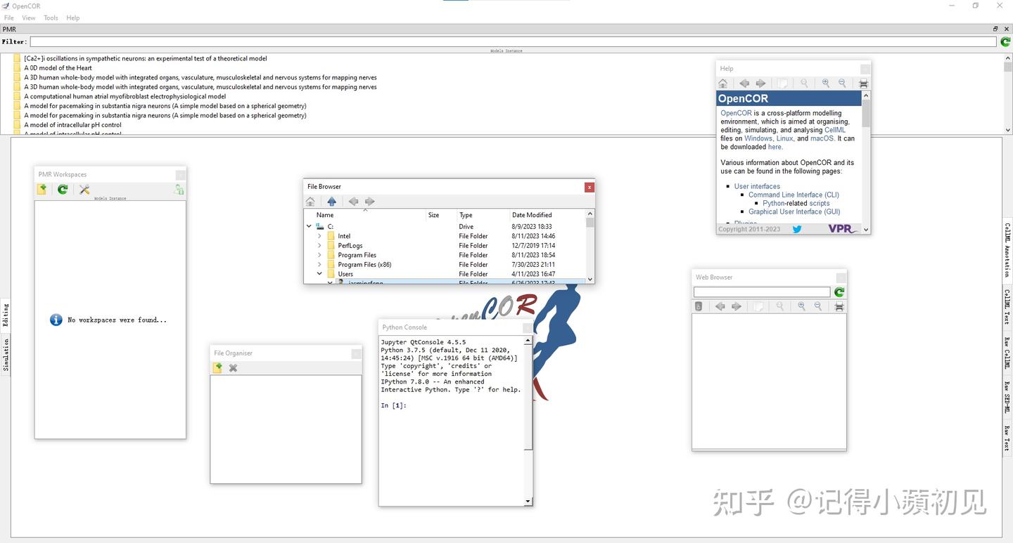This screenshot has height=543, width=1013.
Task: Collapse the Users folder
Action: pos(319,274)
